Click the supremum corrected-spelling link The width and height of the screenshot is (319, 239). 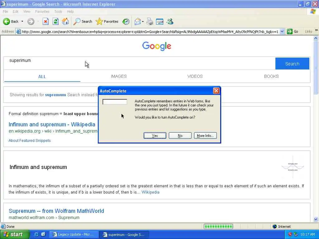point(55,95)
